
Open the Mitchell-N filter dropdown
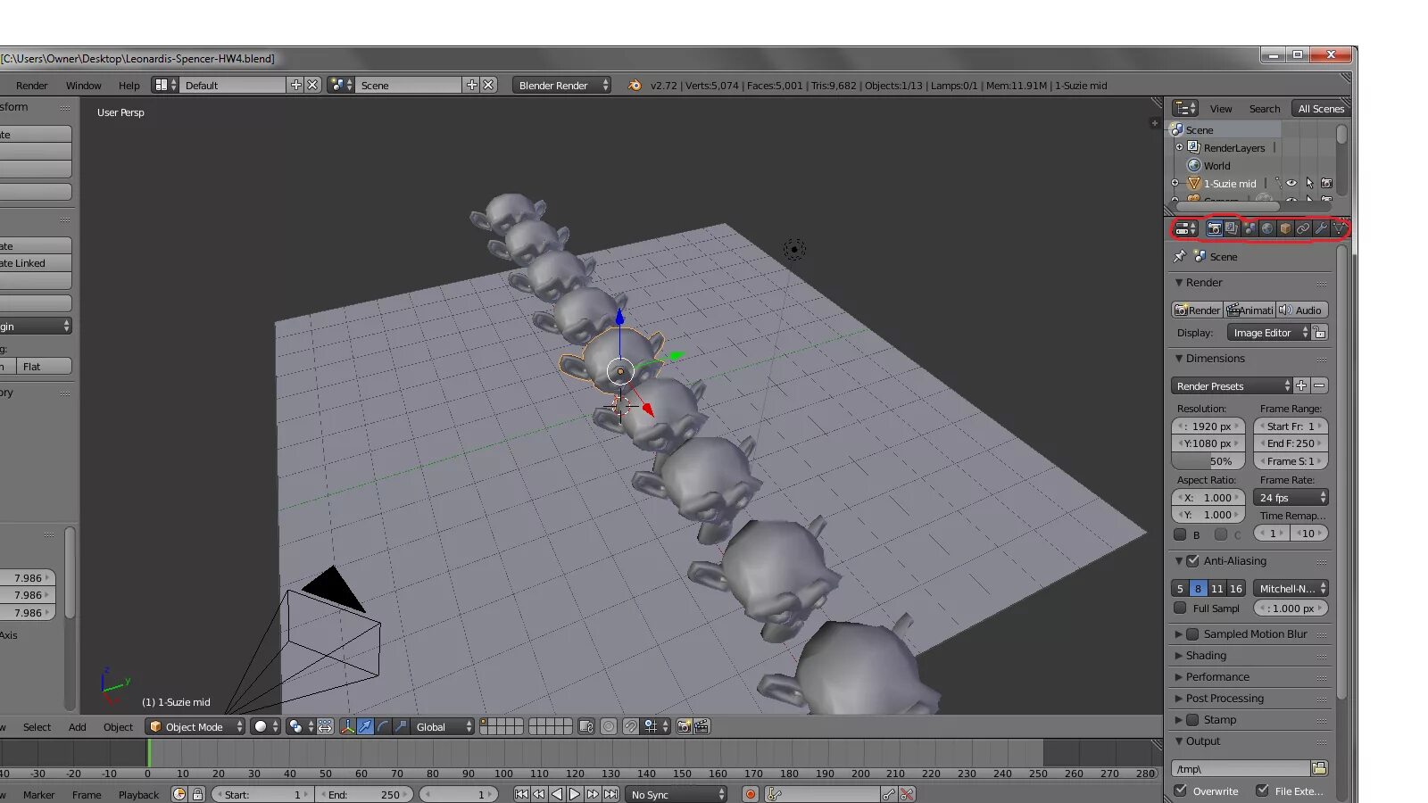click(x=1291, y=588)
